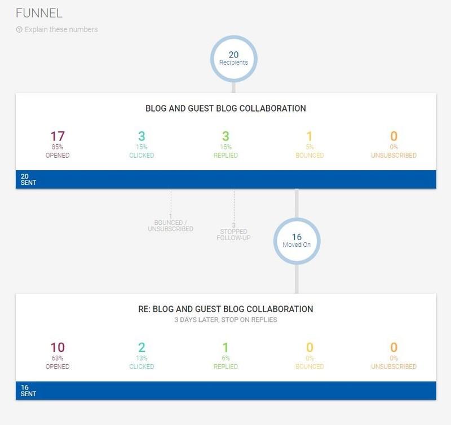
Task: Click the 20 Recipients circle
Action: click(233, 58)
